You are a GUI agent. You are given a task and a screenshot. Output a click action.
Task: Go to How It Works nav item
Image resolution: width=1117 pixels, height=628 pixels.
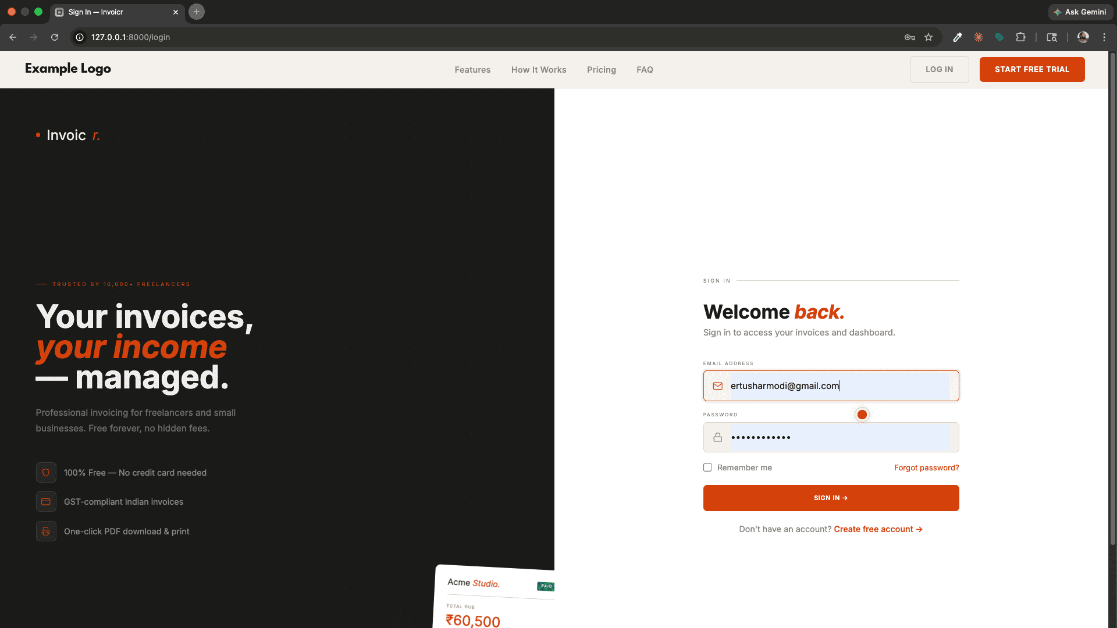click(x=539, y=70)
